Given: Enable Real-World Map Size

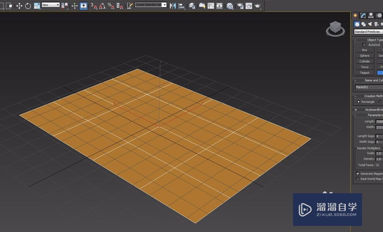Looking at the screenshot, I should point(357,178).
